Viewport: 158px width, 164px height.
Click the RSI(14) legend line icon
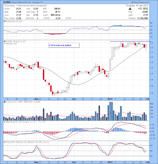pos(4,21)
